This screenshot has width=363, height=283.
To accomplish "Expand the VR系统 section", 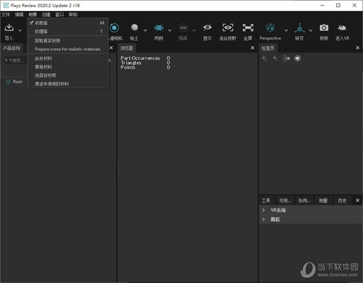I will pyautogui.click(x=263, y=210).
